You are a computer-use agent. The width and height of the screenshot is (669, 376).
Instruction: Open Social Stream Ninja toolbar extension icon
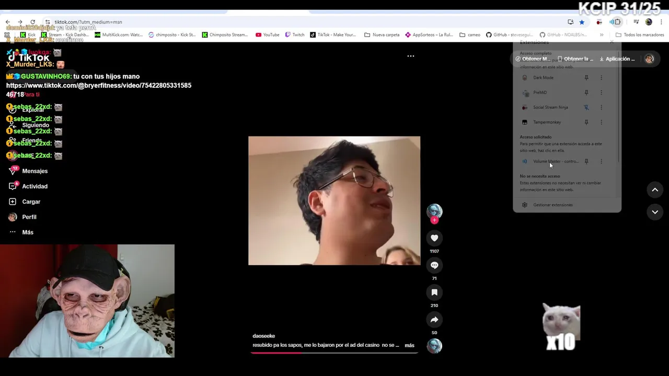[x=599, y=22]
